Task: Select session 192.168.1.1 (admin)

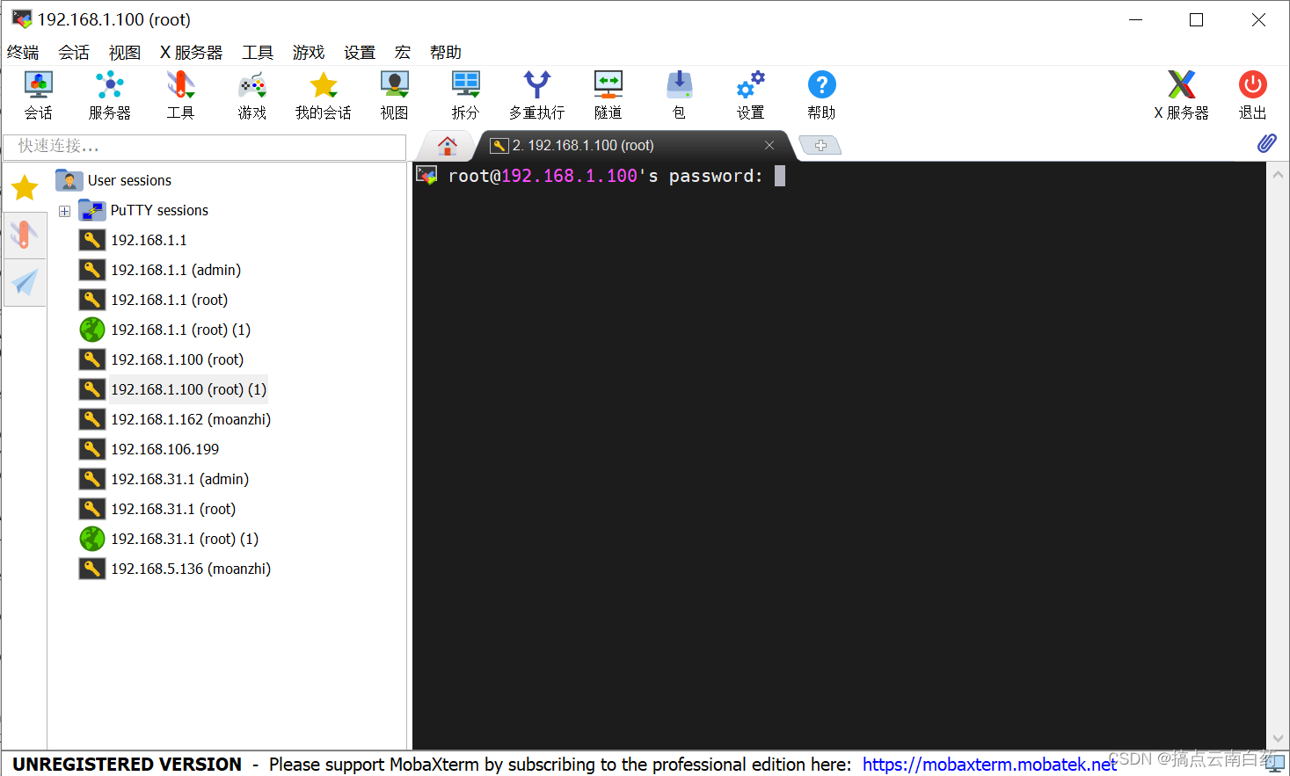Action: tap(176, 270)
